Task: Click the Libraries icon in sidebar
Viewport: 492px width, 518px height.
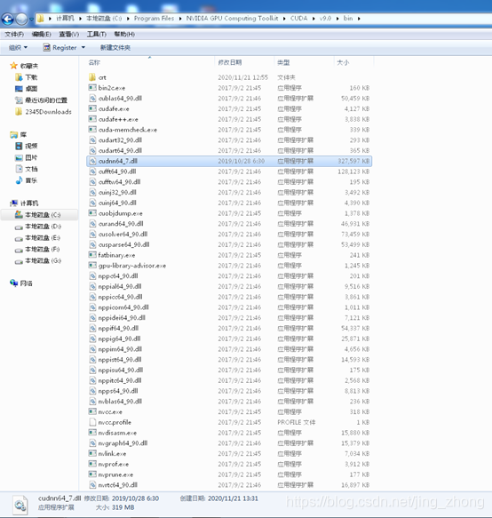Action: pyautogui.click(x=13, y=134)
